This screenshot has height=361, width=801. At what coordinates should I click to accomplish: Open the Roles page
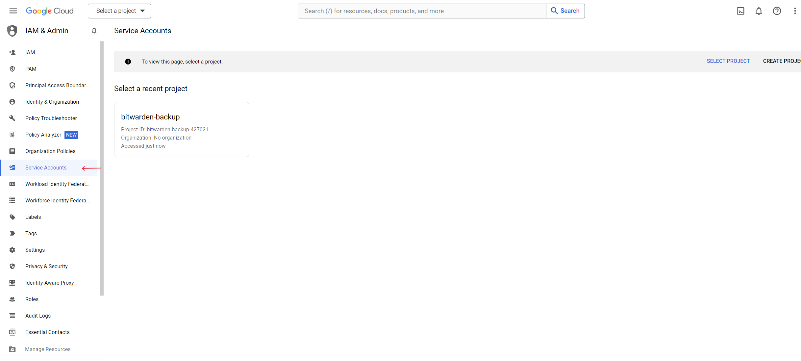tap(32, 299)
